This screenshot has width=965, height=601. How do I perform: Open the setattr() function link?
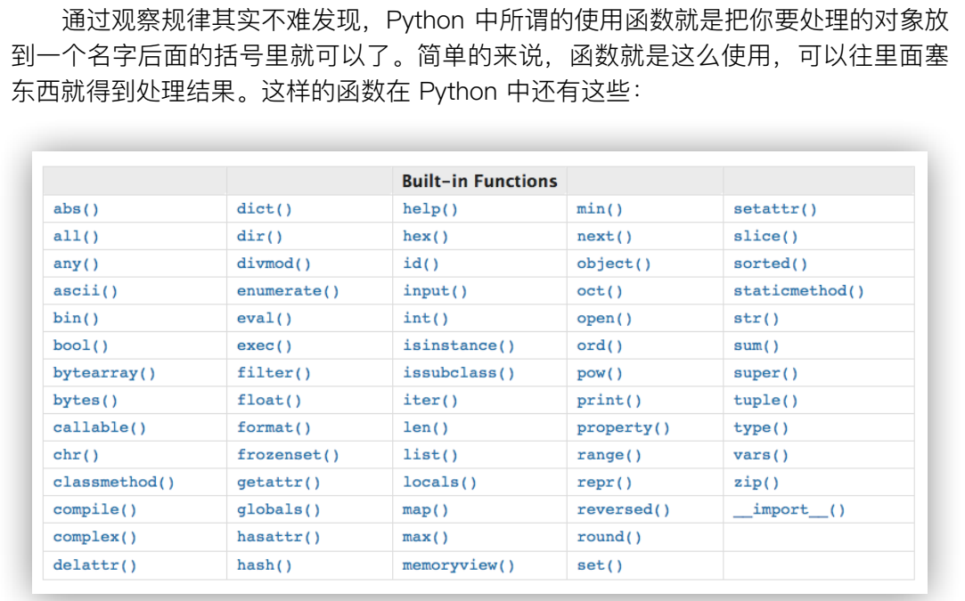(x=775, y=209)
